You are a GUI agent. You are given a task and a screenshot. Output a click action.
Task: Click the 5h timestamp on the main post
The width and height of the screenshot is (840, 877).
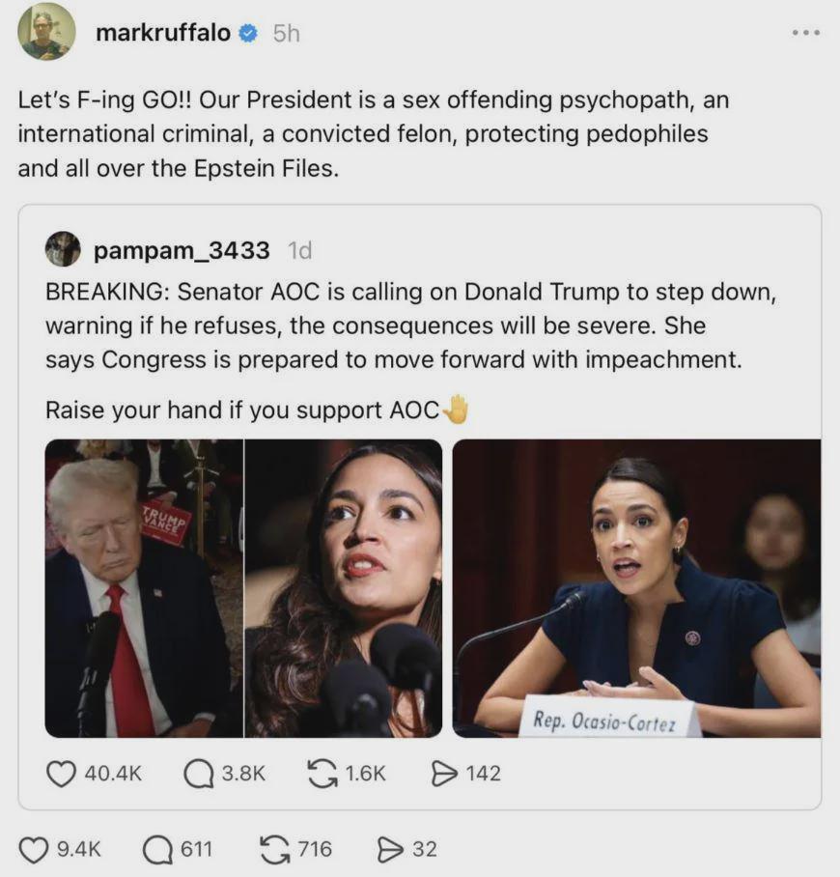click(287, 33)
